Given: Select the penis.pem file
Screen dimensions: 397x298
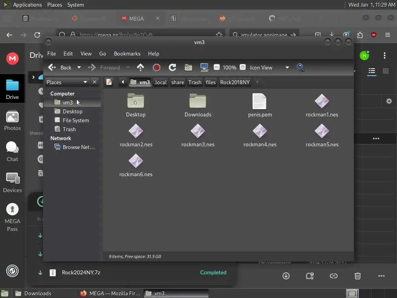Looking at the screenshot, I should point(260,105).
